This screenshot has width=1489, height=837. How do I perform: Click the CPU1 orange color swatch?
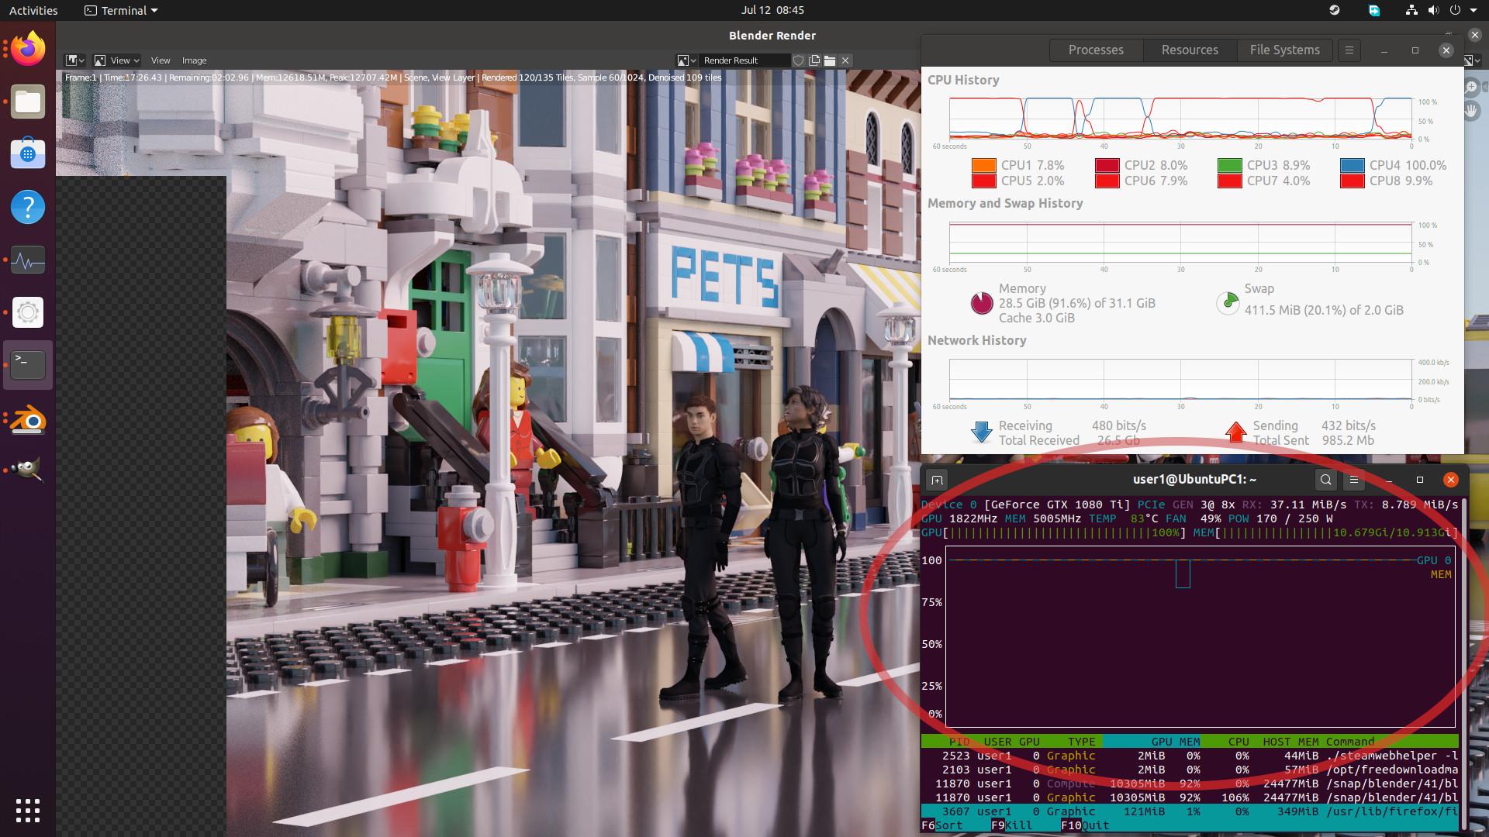pos(983,165)
